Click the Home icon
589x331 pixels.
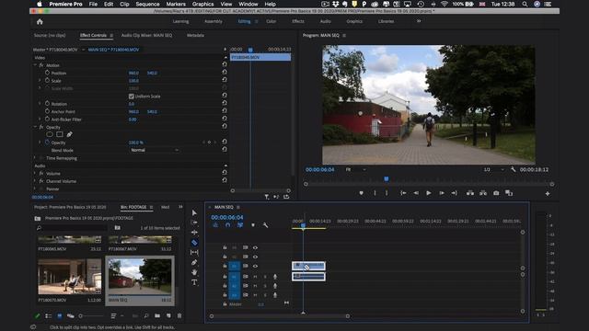click(40, 22)
